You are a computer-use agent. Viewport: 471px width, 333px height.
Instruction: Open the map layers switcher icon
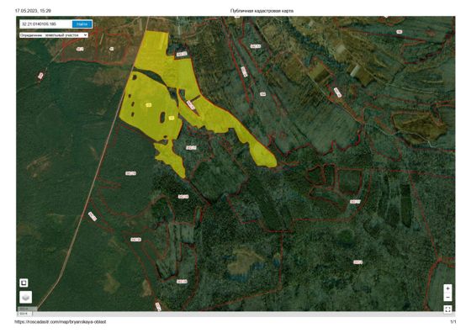(26, 297)
